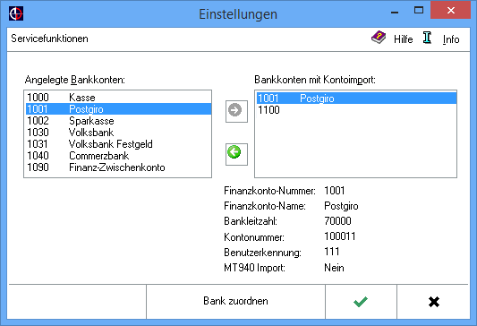Viewport: 477px width, 326px height.
Task: Click the Bank zuordnen button
Action: click(235, 302)
